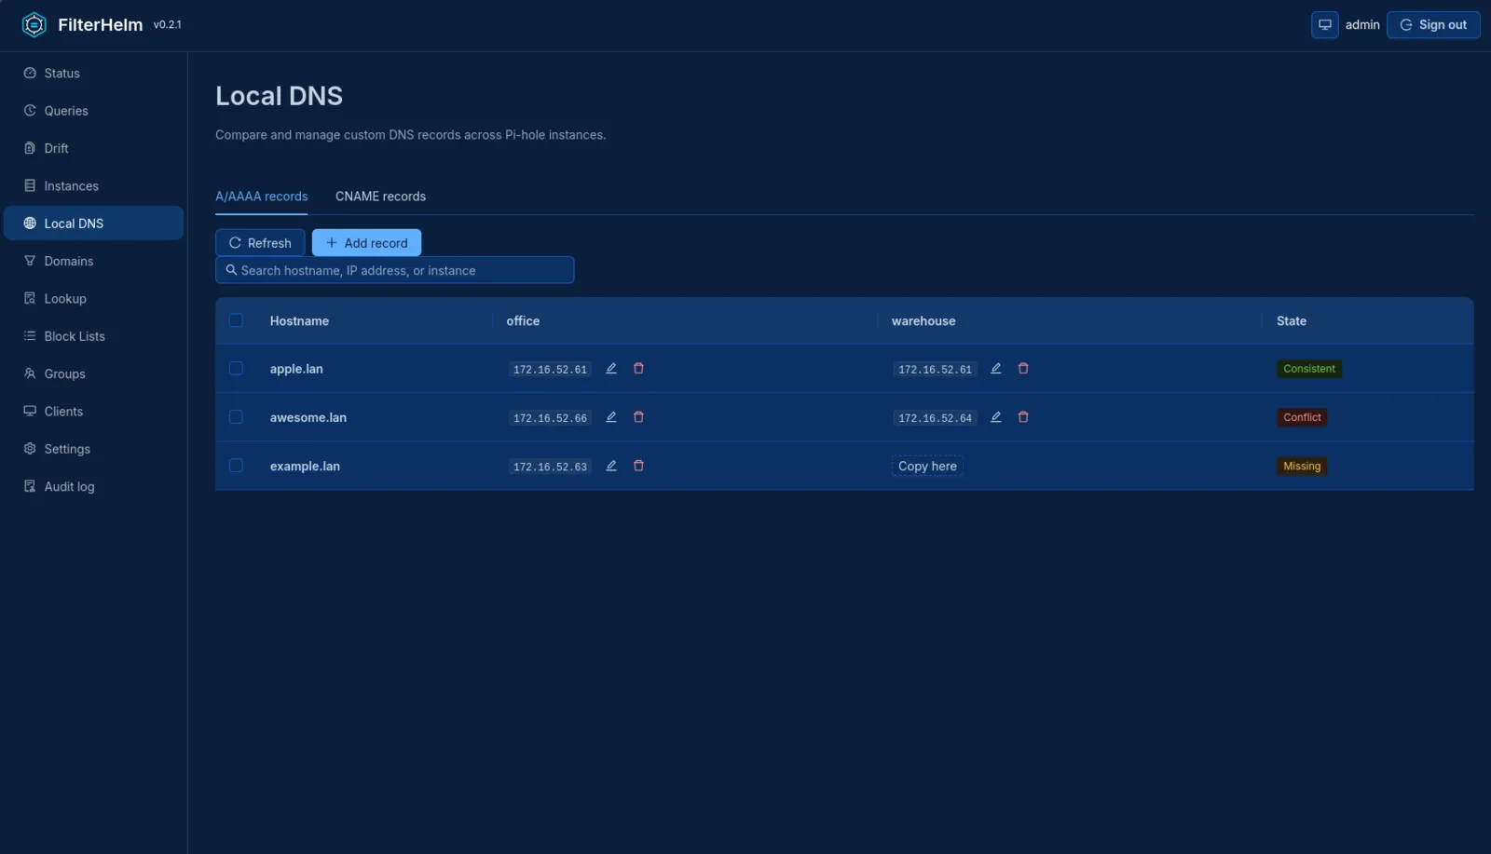The image size is (1491, 854).
Task: Click the FilterHelm logo icon
Action: (x=34, y=25)
